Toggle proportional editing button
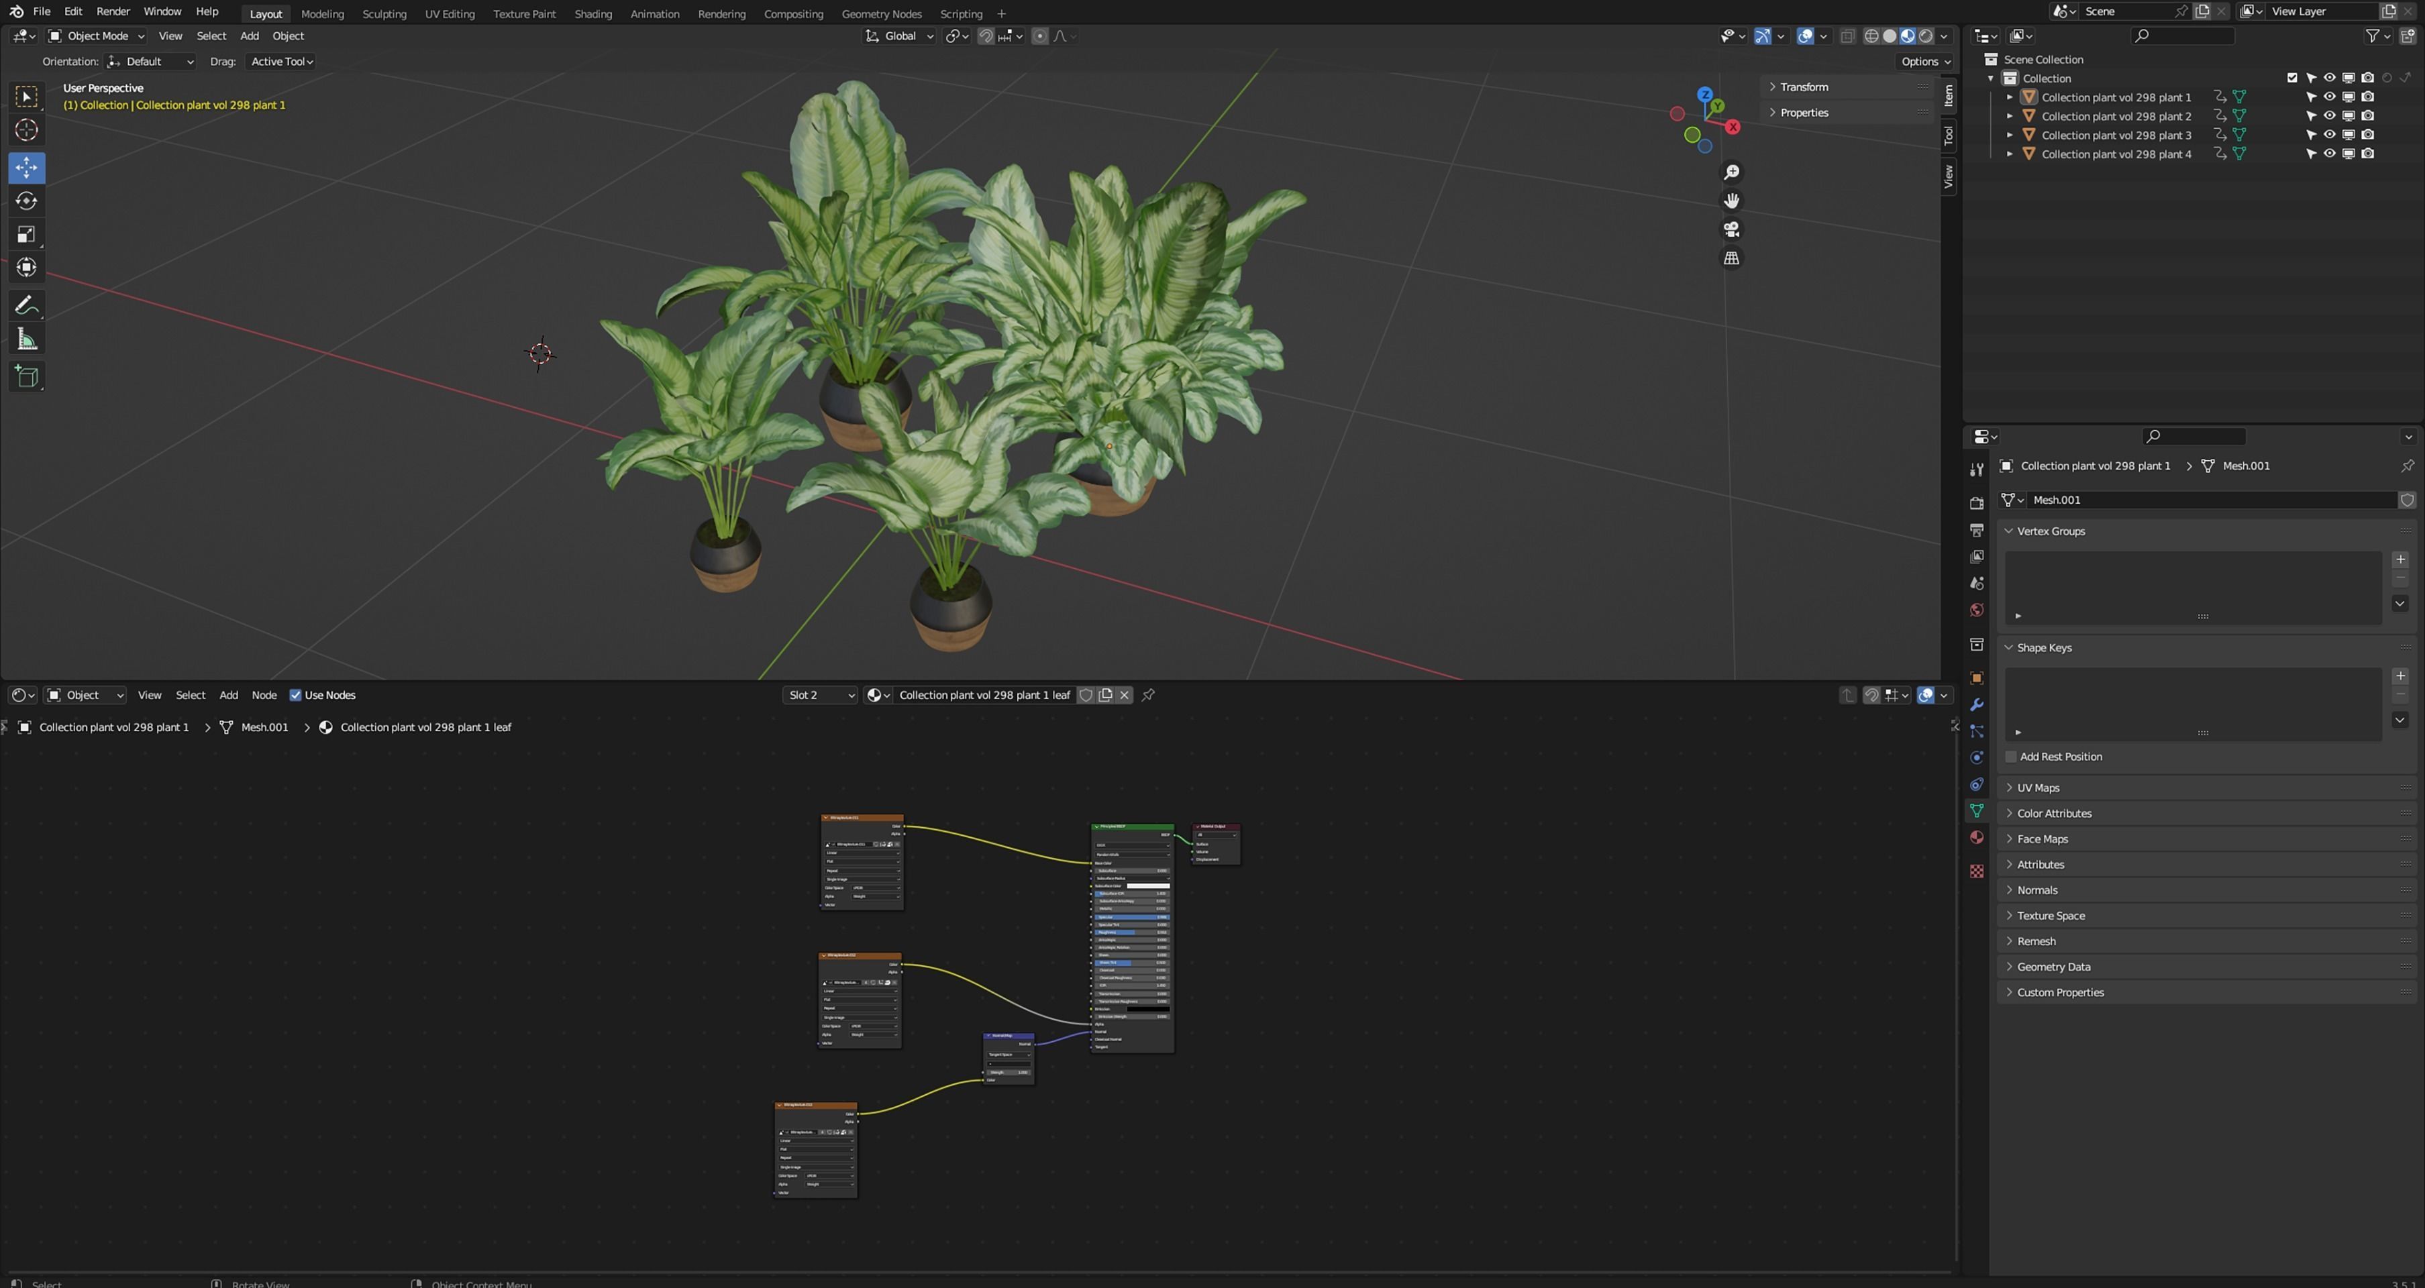The image size is (2425, 1288). click(x=1039, y=36)
